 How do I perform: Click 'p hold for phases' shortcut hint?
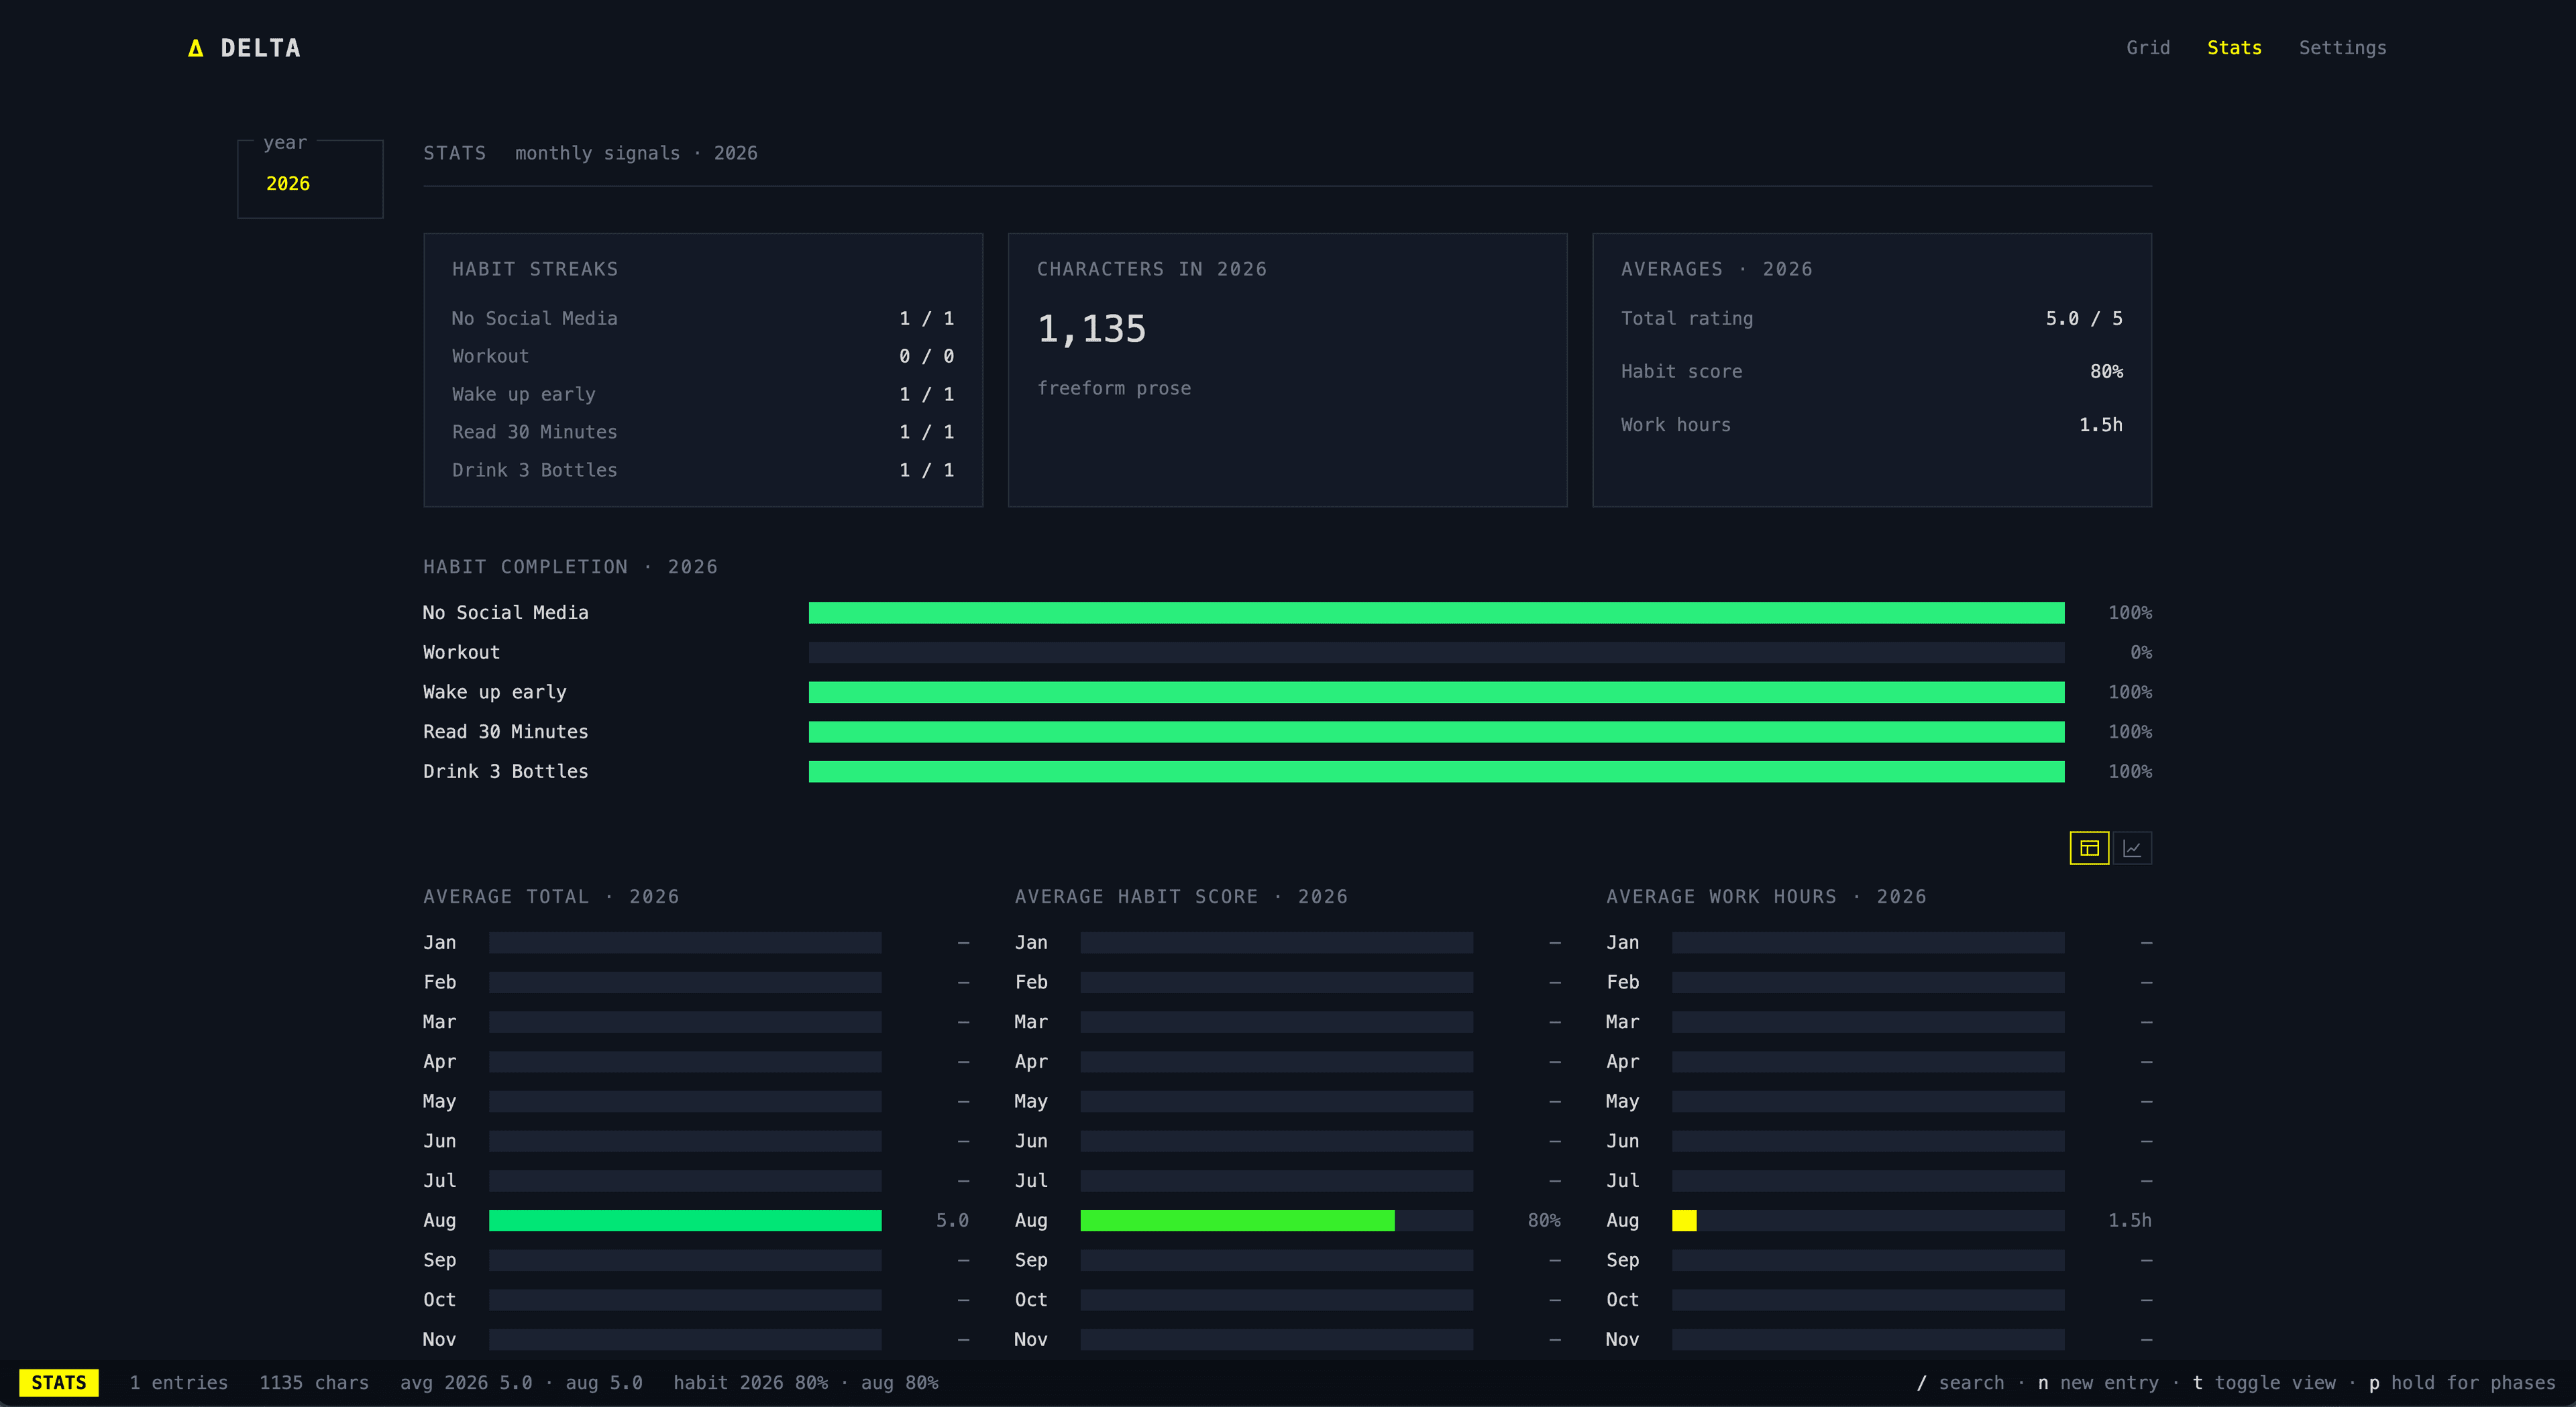pyautogui.click(x=2462, y=1382)
